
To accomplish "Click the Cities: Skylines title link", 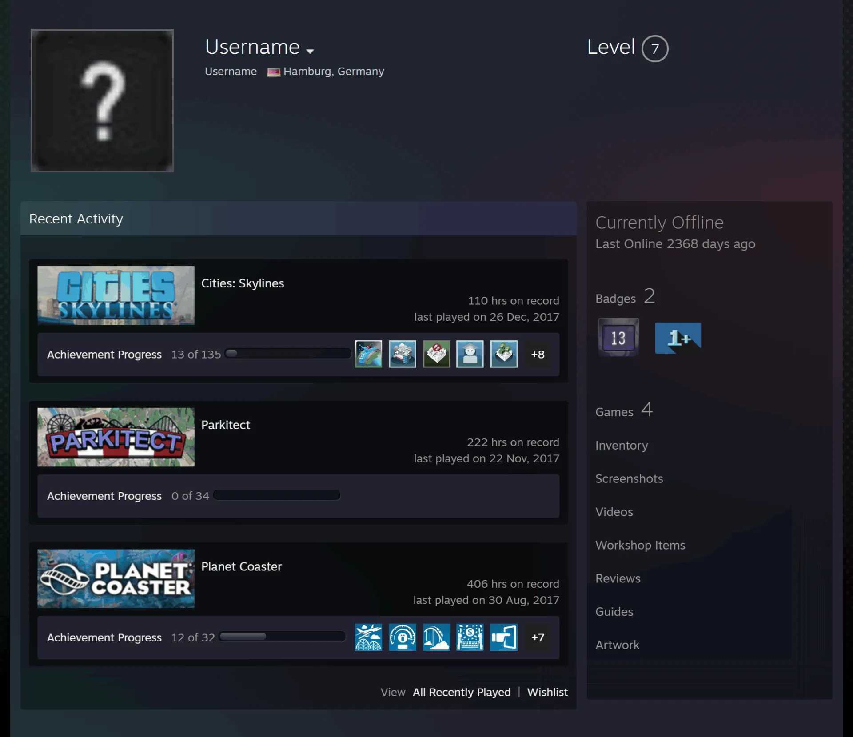I will pos(243,283).
